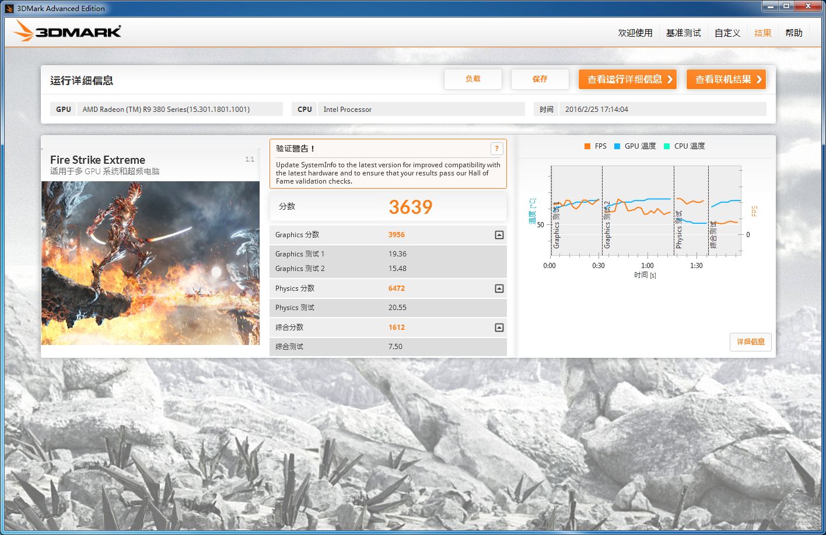
Task: Open the 欢迎使用 tab
Action: (x=635, y=33)
